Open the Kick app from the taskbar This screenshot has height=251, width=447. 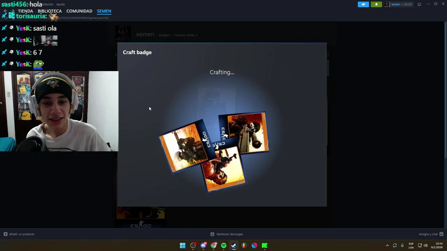pos(264,245)
